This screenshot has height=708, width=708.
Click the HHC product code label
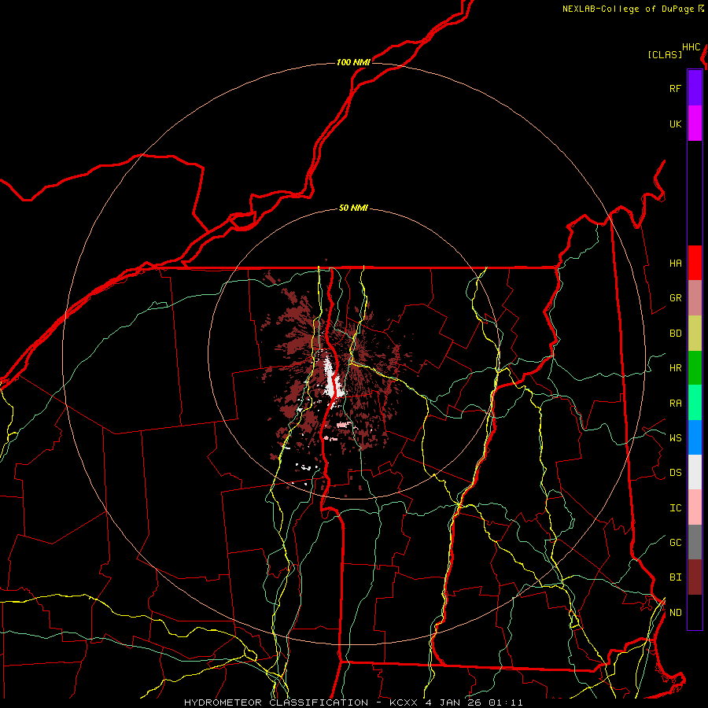[x=691, y=47]
